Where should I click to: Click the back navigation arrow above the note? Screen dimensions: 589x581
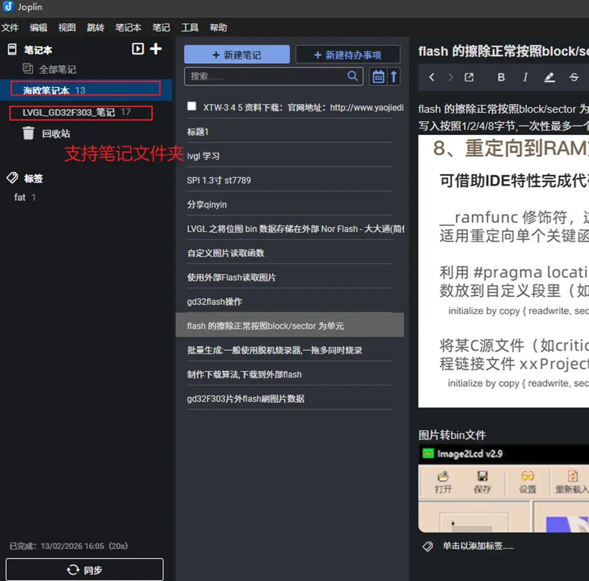(431, 77)
